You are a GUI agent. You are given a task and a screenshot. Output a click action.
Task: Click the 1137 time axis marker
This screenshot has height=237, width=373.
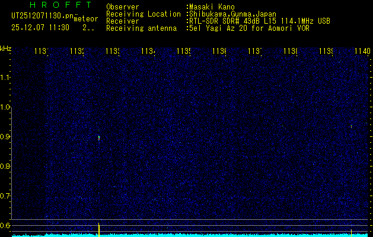[254, 52]
